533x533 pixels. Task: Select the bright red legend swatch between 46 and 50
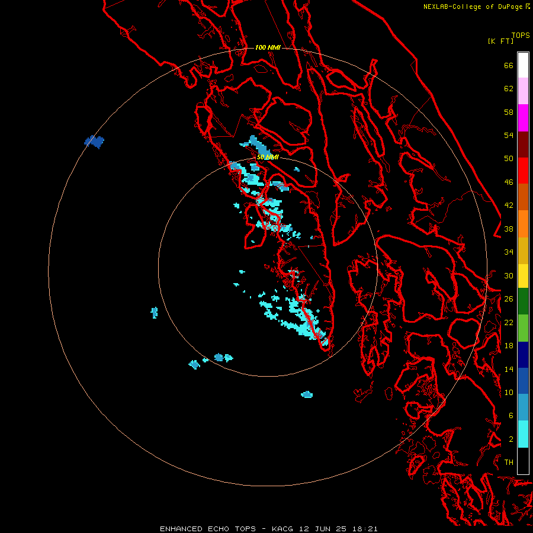click(x=523, y=171)
